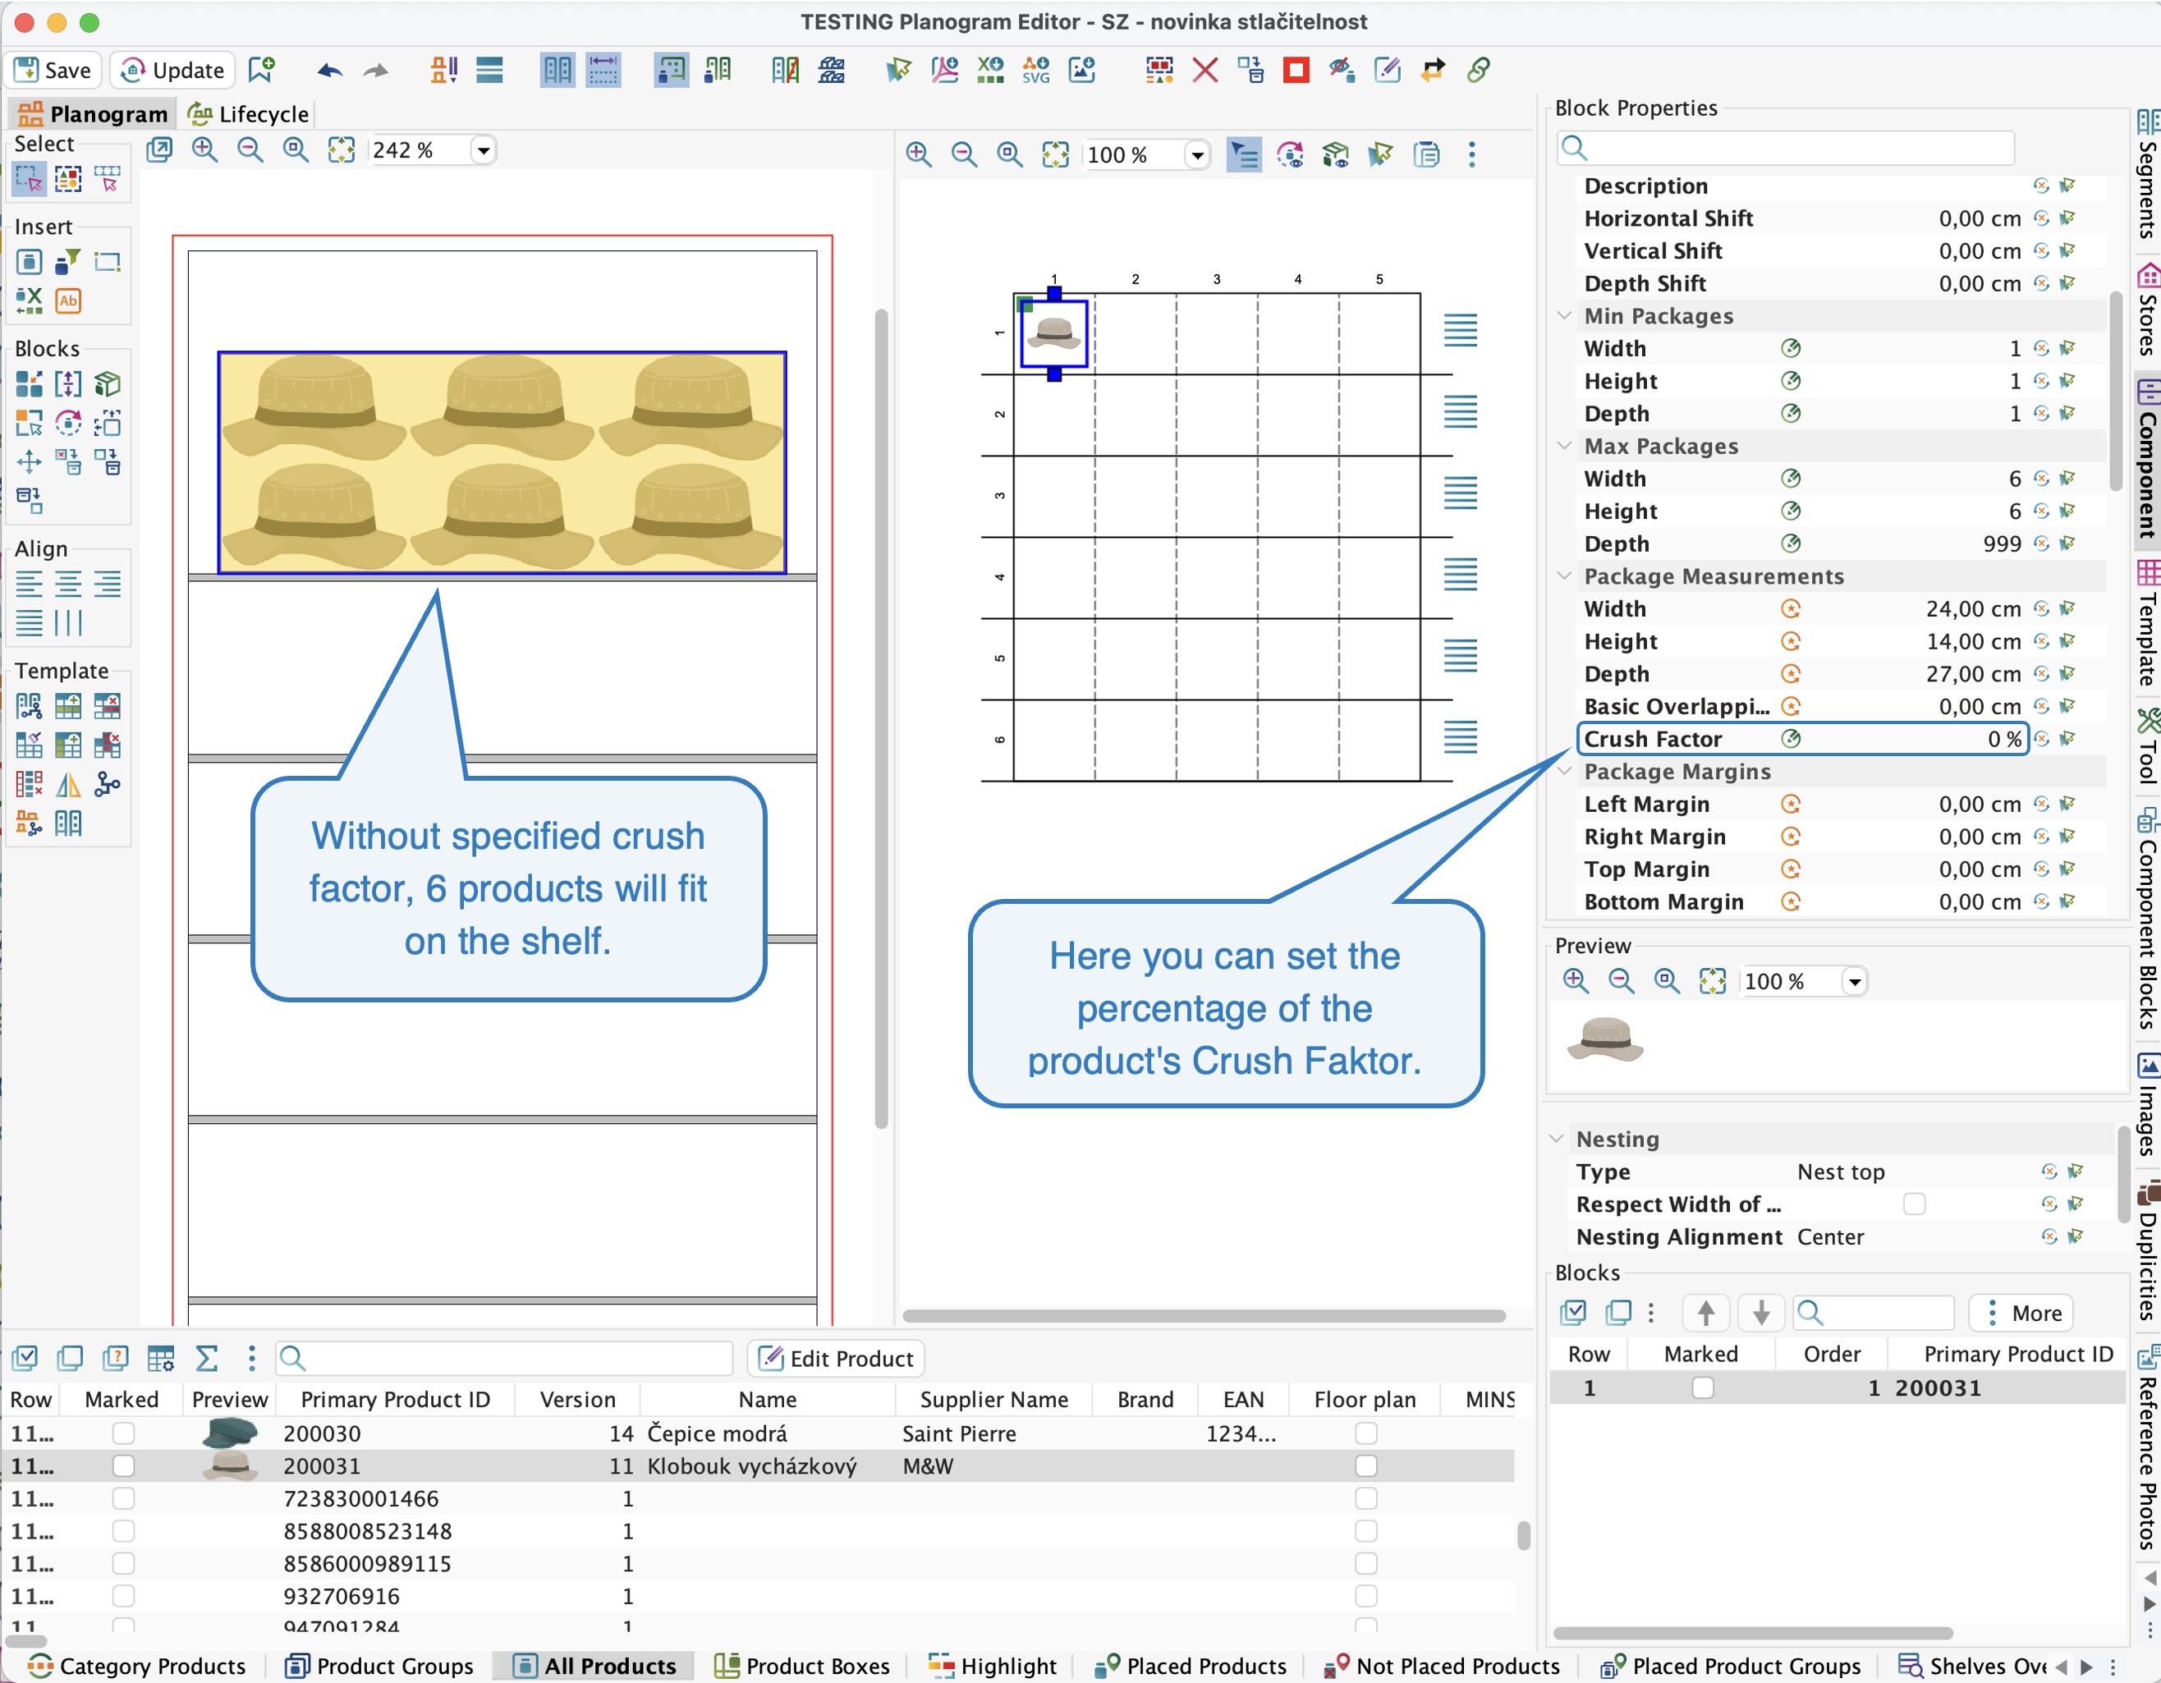The height and width of the screenshot is (1683, 2161).
Task: Open the Not Placed Products tab
Action: tap(1441, 1667)
